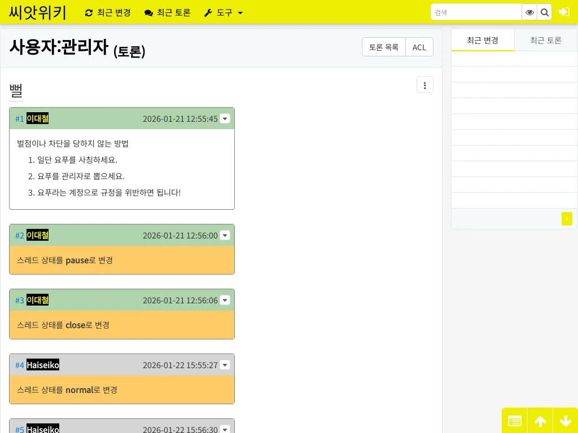Click the 토론 목록 button
Screen dimensions: 578x433
[384, 47]
